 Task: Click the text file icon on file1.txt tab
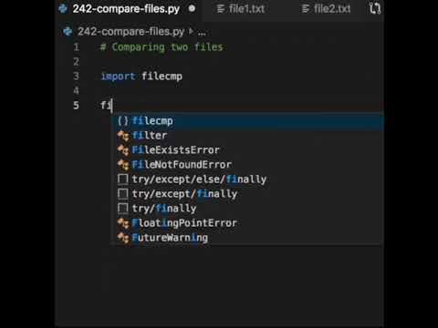221,9
